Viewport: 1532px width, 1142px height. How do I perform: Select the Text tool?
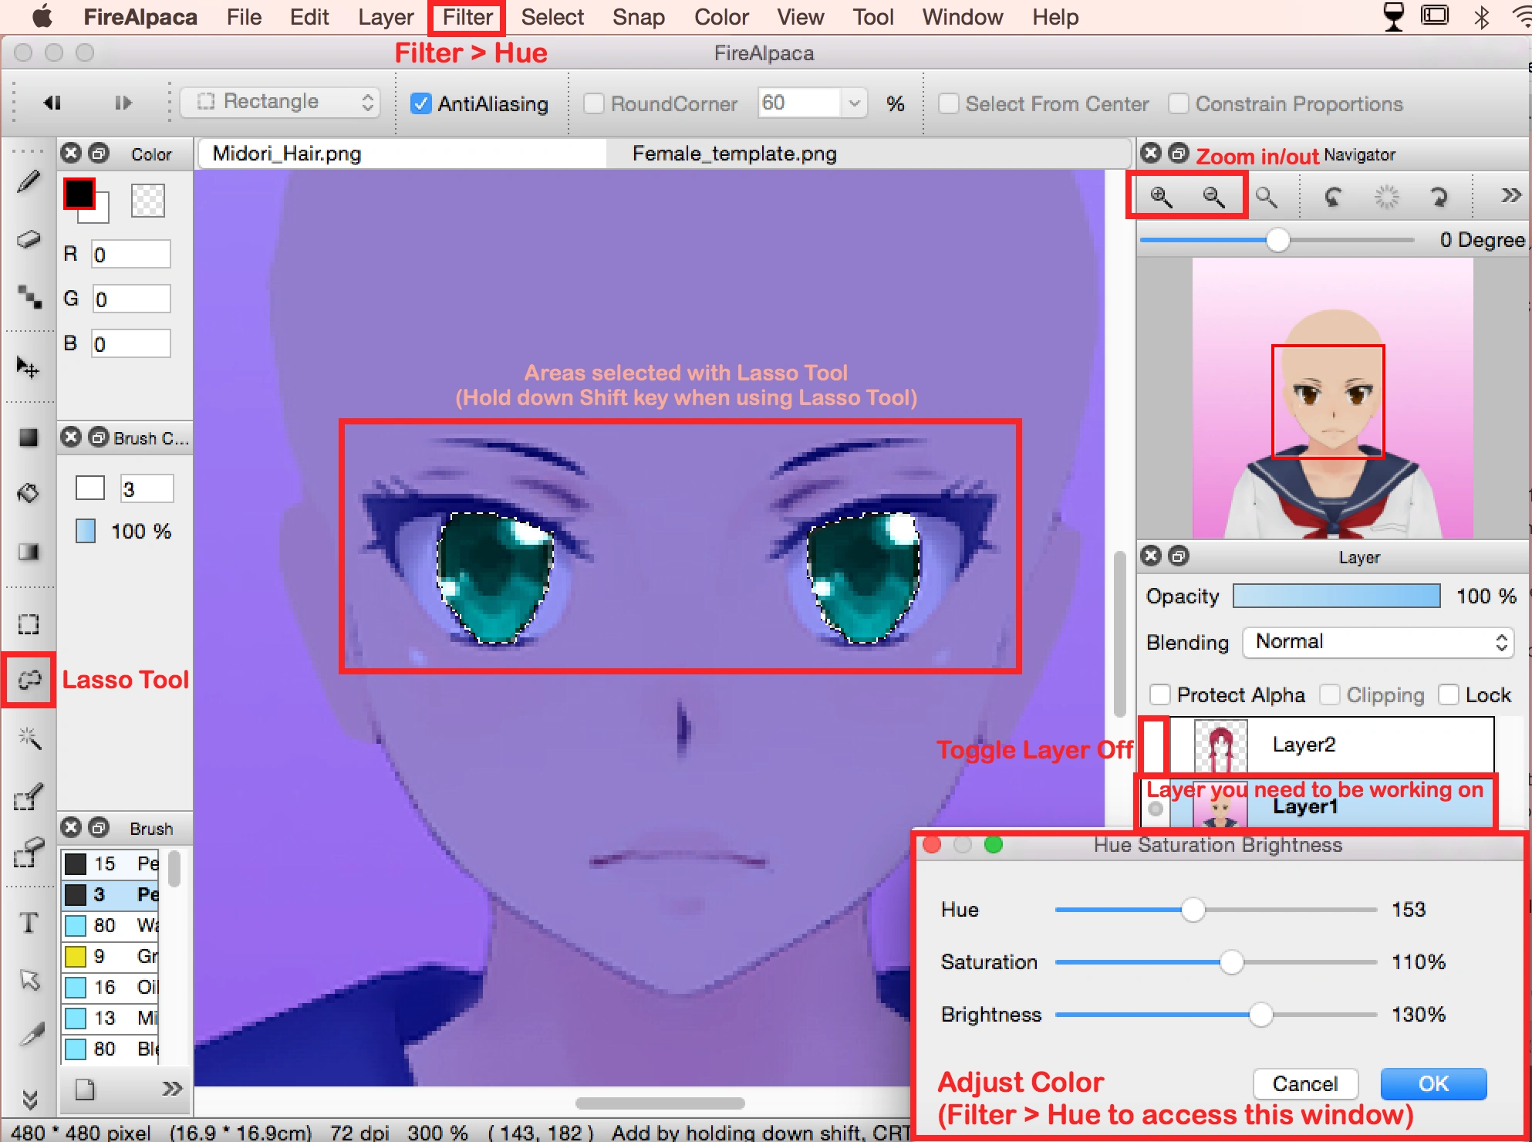coord(29,922)
